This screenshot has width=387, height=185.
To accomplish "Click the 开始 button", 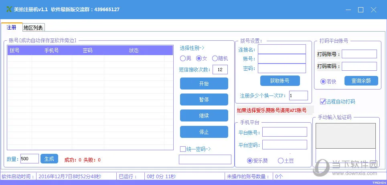I will point(204,84).
